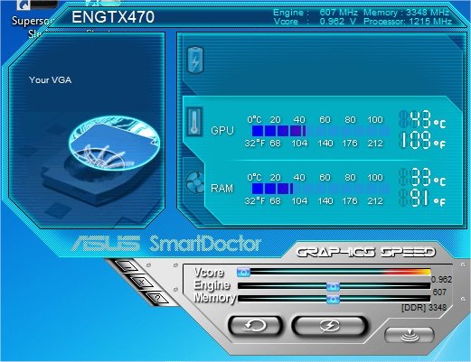Click the Vcore 0.962 V header readout
471x362 pixels.
[316, 22]
